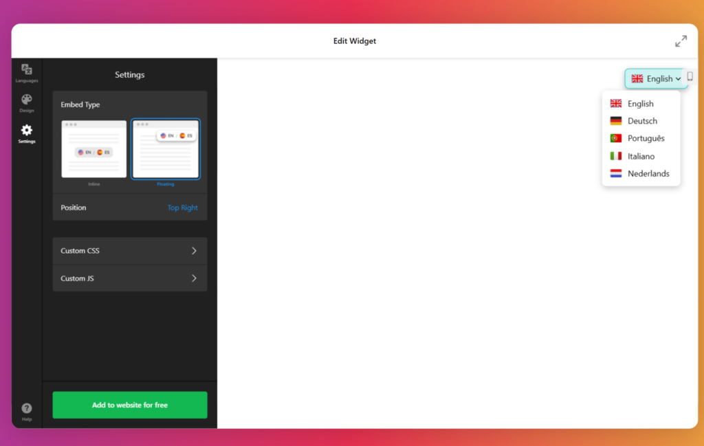Collapse the English language switcher dropdown
This screenshot has height=446, width=704.
point(656,79)
